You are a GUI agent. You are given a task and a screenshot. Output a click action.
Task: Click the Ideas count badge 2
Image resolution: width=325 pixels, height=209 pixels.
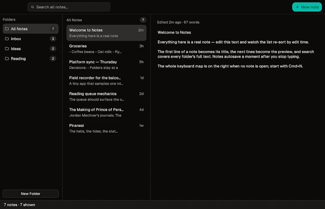[53, 49]
